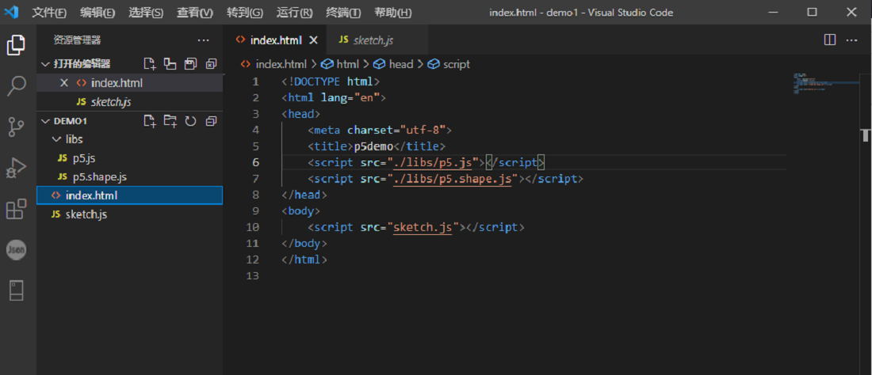This screenshot has height=375, width=872.
Task: Open the 运行(R) menu
Action: coord(294,12)
